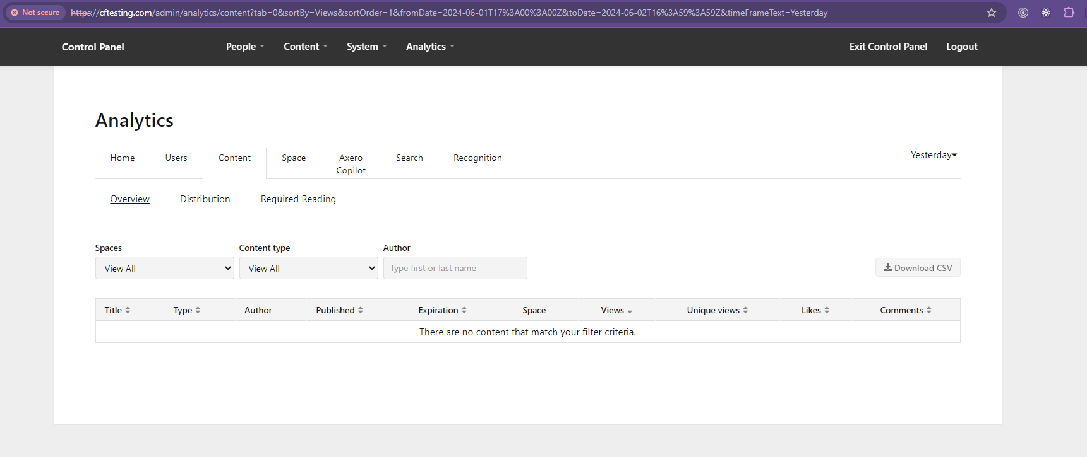Switch to the Space analytics tab
Screen dimensions: 1087x457
(294, 158)
